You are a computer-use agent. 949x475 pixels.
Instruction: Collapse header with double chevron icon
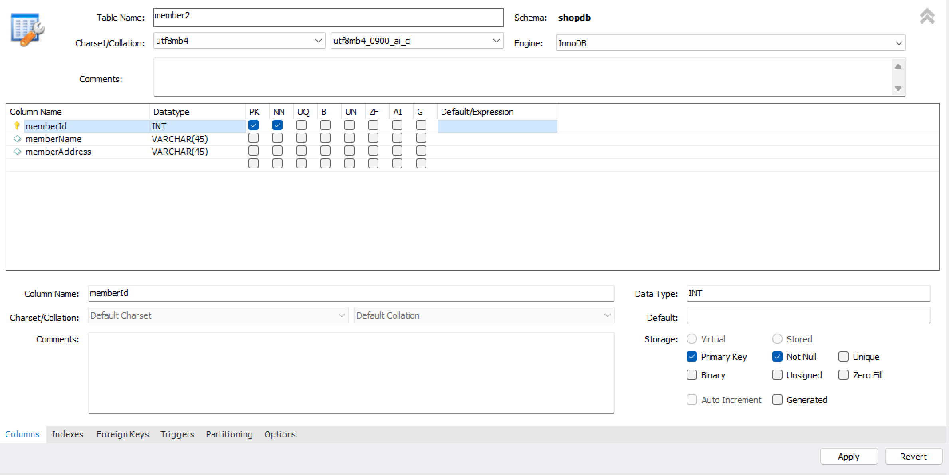(927, 17)
